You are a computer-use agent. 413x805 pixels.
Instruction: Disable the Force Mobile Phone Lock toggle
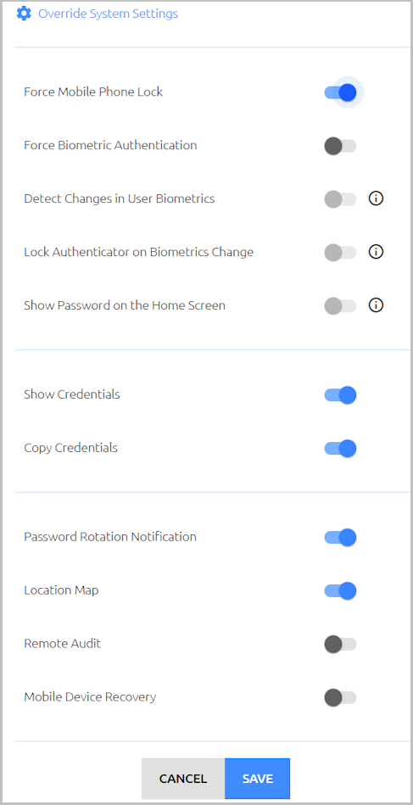click(340, 92)
